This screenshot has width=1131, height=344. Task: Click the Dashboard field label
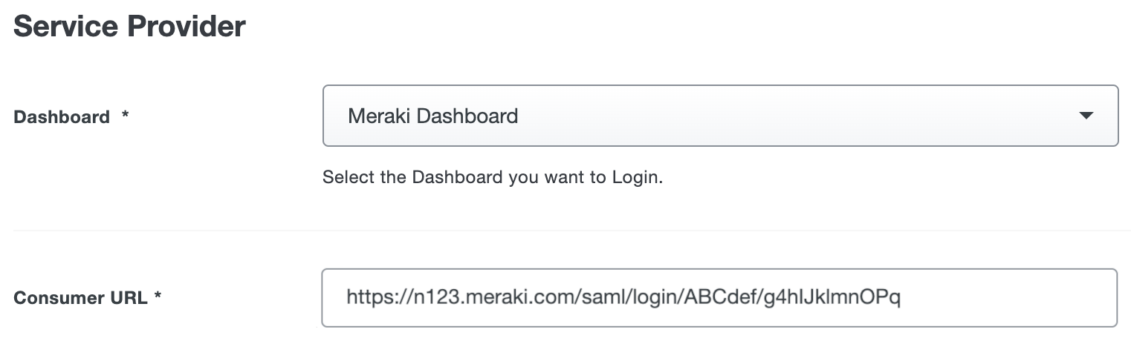pos(62,117)
